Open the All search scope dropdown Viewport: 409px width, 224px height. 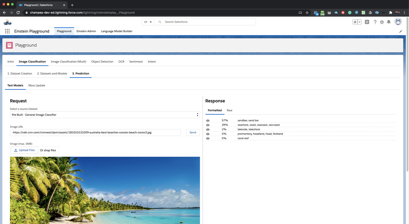148,22
